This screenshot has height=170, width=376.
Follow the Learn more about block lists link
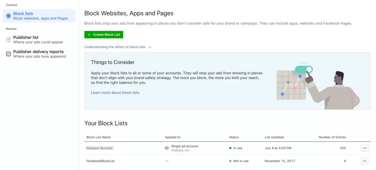[x=115, y=93]
